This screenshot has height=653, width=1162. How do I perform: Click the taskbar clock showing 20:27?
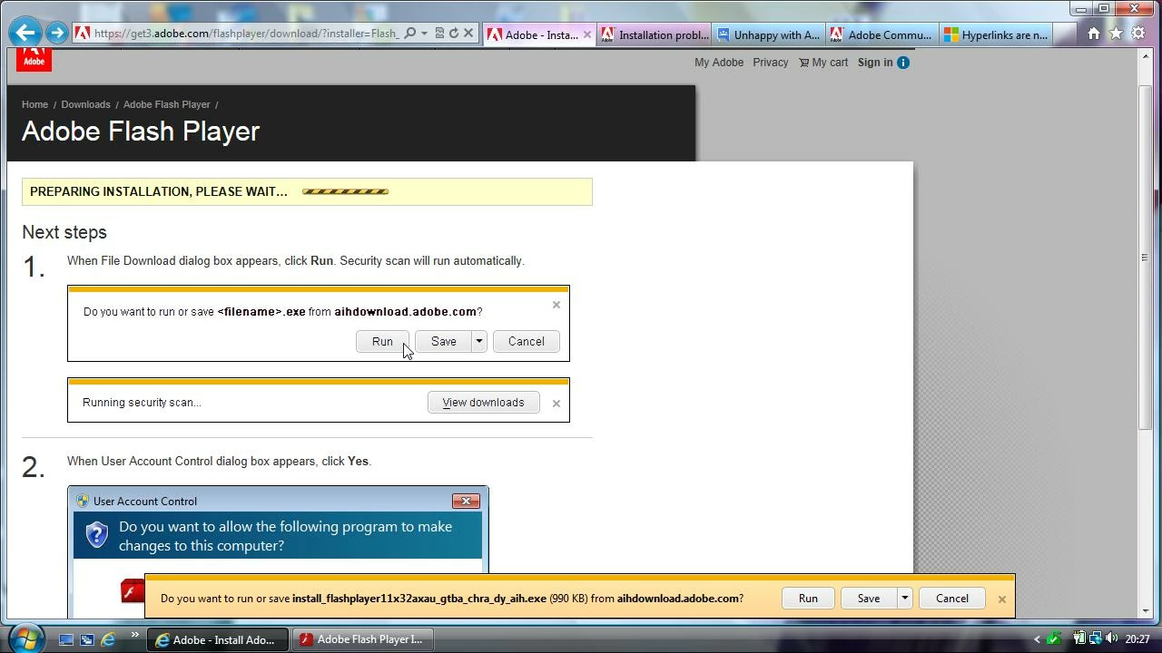click(x=1137, y=639)
